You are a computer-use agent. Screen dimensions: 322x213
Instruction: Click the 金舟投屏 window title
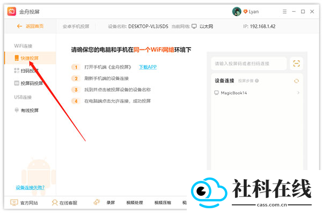pyautogui.click(x=30, y=12)
